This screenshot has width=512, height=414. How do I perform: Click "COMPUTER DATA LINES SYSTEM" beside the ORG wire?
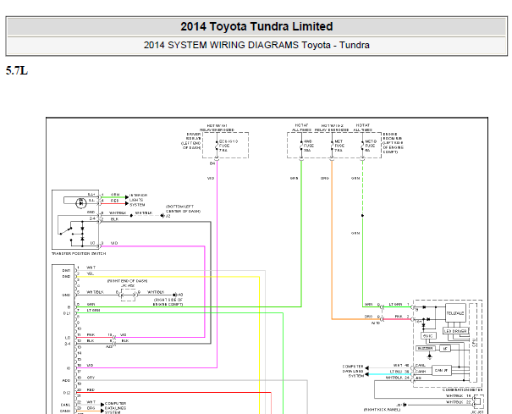[115, 408]
